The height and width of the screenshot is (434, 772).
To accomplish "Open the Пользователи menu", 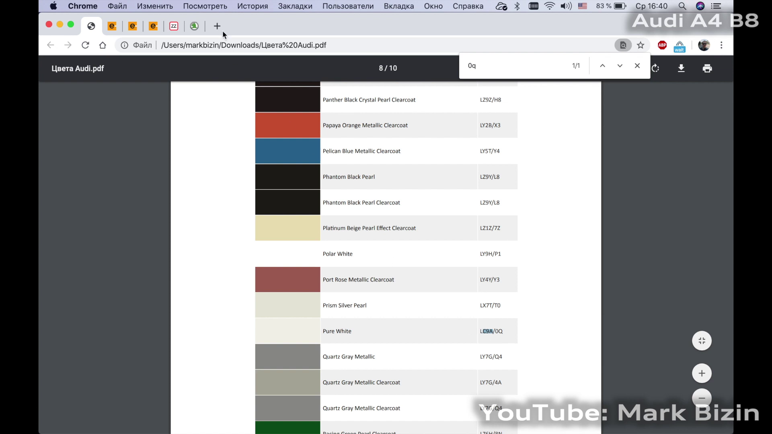I will tap(348, 6).
